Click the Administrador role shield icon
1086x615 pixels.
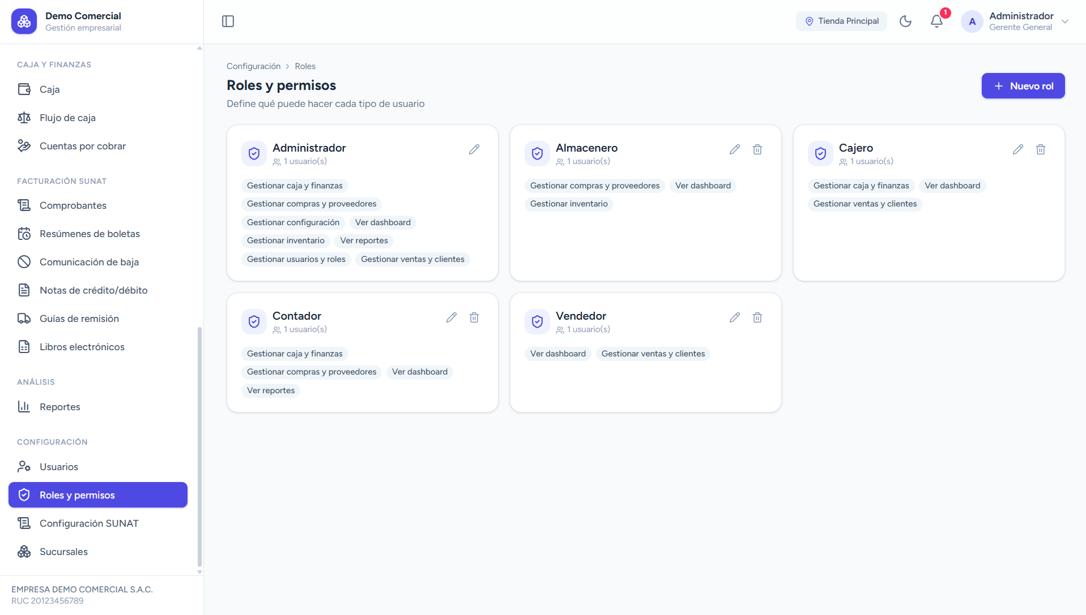point(254,153)
